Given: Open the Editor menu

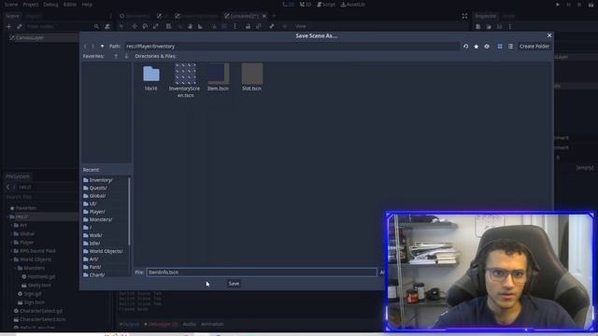Looking at the screenshot, I should coord(70,5).
